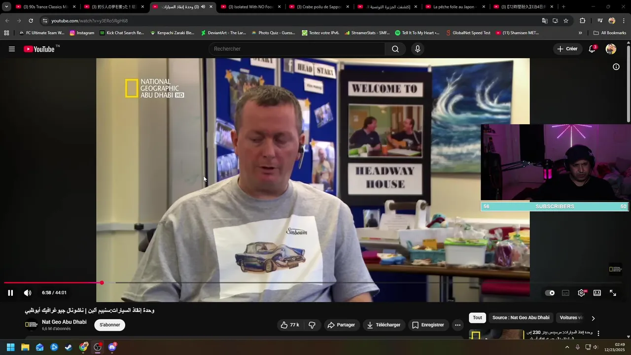
Task: Like the video with 77 k likes
Action: [x=290, y=325]
